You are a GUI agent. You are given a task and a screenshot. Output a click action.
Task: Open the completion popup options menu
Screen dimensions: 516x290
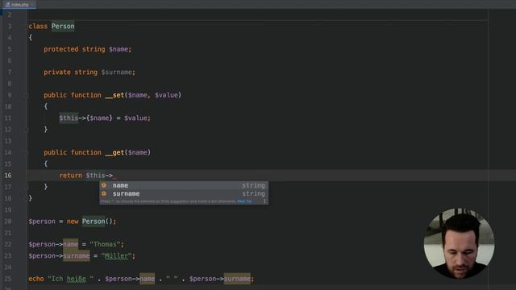pos(264,201)
